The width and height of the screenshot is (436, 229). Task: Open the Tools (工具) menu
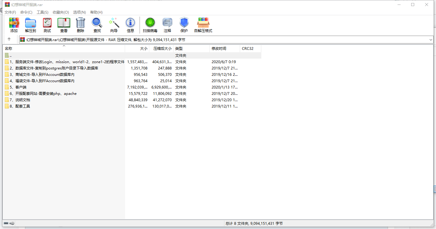42,12
